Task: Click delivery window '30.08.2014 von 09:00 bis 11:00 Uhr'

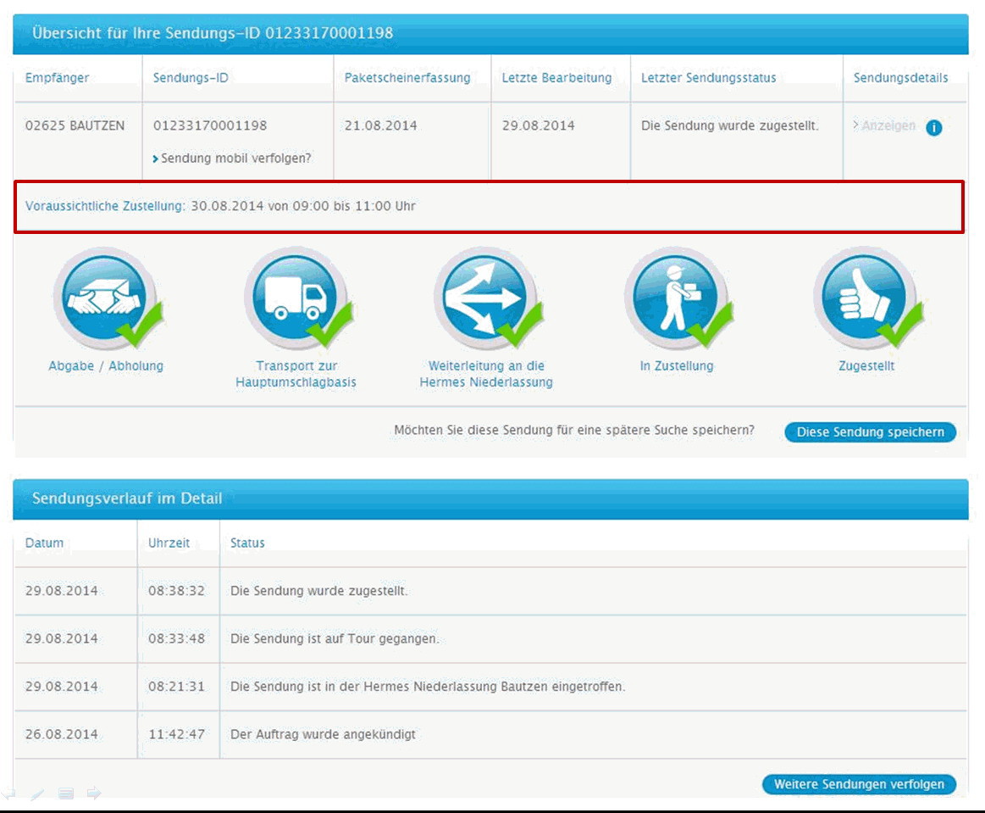Action: 303,206
